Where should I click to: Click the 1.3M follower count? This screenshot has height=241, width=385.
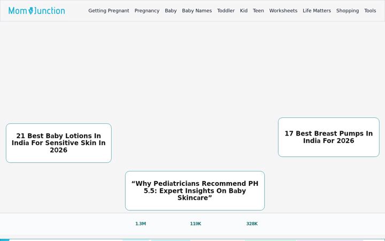tap(141, 223)
